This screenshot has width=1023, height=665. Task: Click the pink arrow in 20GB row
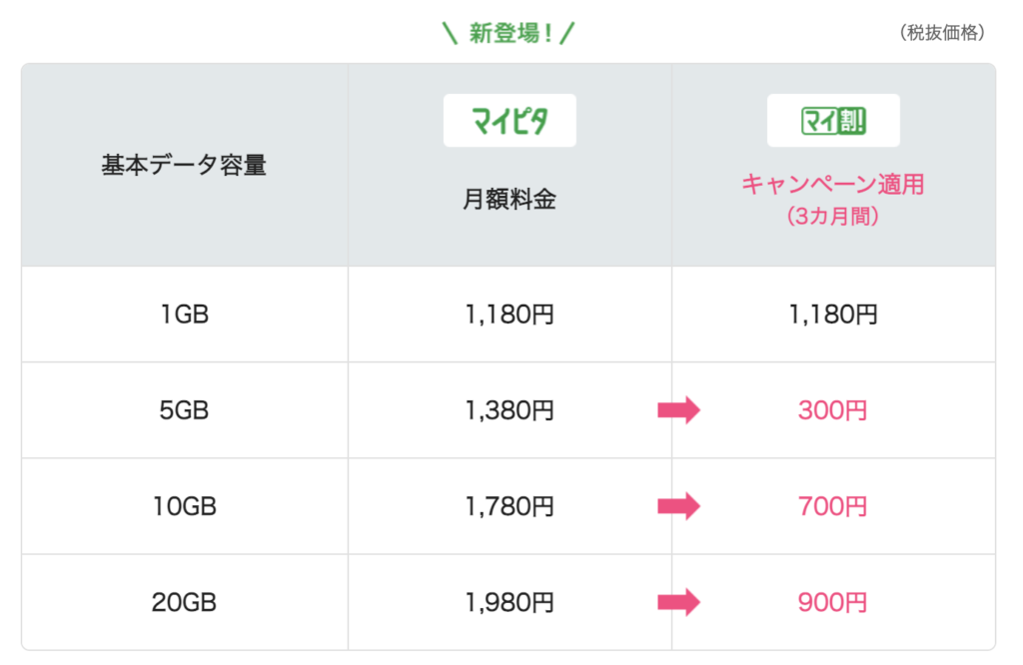(x=678, y=602)
